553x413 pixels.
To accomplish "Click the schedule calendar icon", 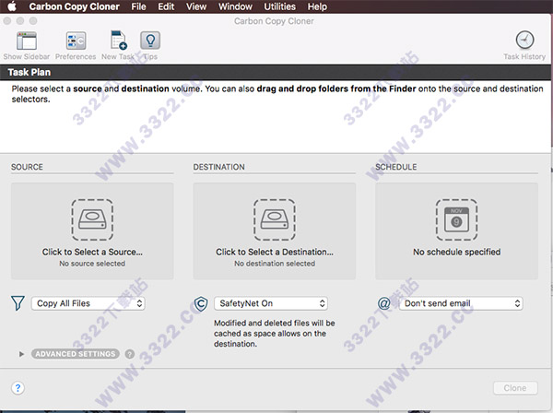I will [x=456, y=219].
